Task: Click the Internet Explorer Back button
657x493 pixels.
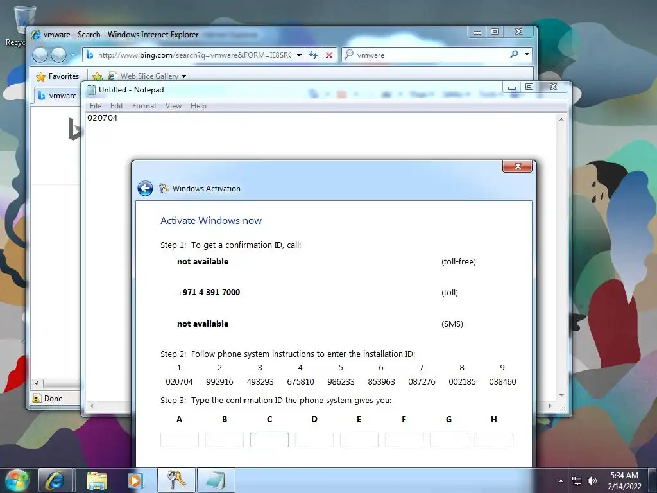Action: (x=40, y=55)
